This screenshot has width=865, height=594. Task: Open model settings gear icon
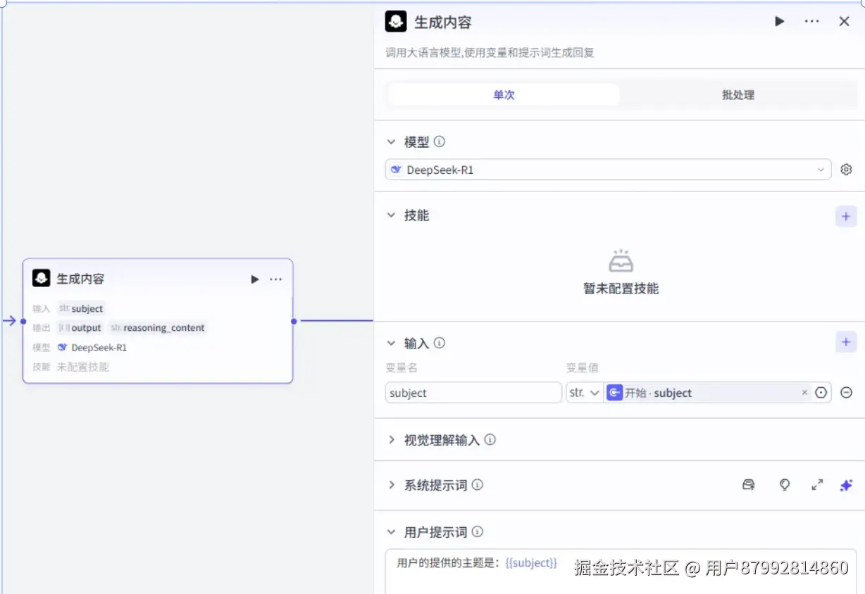coord(847,170)
